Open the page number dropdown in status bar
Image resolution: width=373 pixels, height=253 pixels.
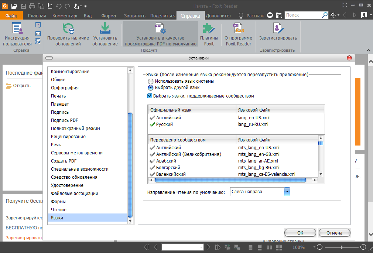(x=201, y=247)
